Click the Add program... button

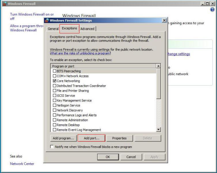point(63,138)
